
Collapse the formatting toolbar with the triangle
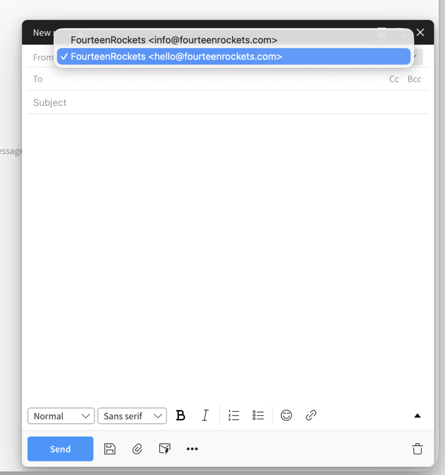[x=417, y=416]
